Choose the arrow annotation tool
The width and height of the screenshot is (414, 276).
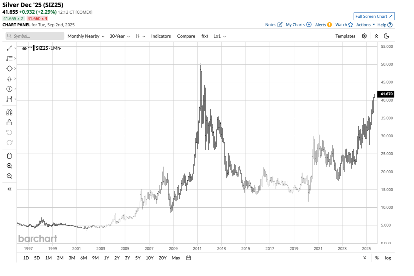(9, 79)
